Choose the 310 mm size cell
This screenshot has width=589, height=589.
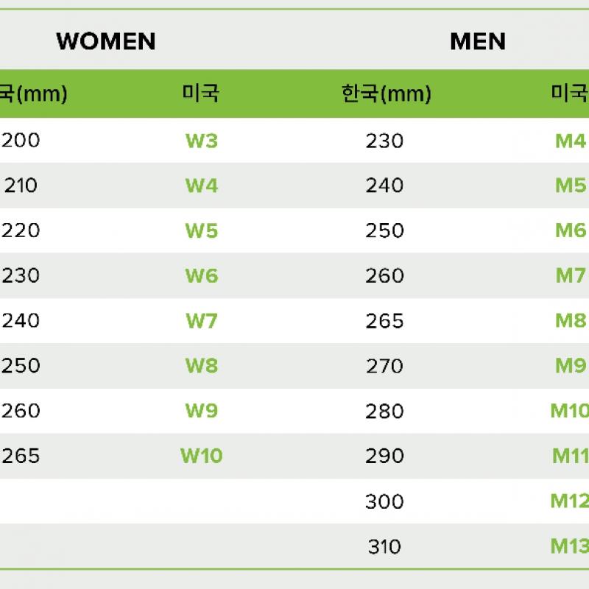pos(384,546)
